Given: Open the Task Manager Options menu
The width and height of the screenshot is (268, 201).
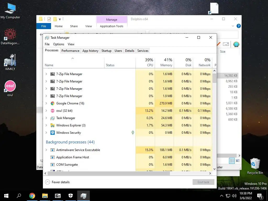Looking at the screenshot, I should tap(59, 44).
